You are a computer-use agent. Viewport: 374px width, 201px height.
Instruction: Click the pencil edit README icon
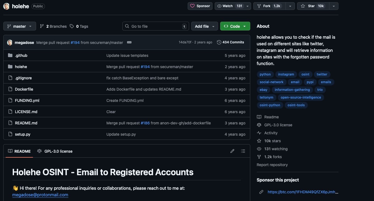pyautogui.click(x=232, y=151)
